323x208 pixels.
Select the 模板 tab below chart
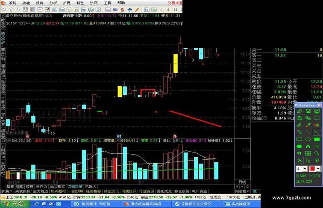(20, 187)
